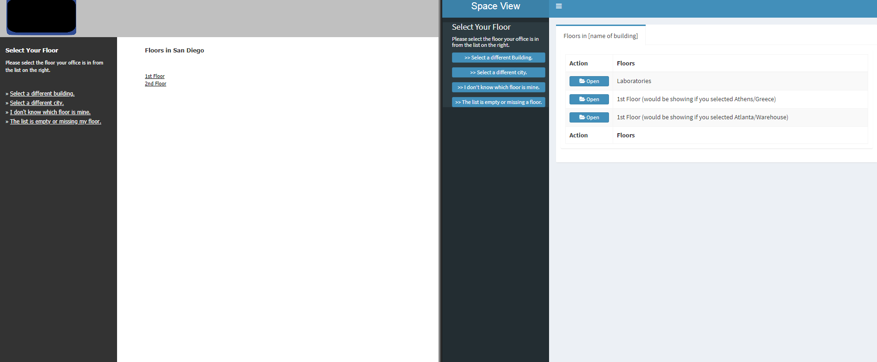Click '1st Floor (would be showing if you selected Atlanta/Warehouse)' text

point(702,117)
